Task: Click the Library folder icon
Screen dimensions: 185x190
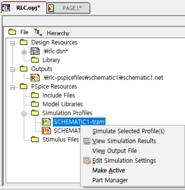Action: point(35,60)
